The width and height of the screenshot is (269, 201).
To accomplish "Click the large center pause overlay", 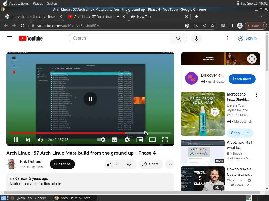I will click(x=90, y=99).
